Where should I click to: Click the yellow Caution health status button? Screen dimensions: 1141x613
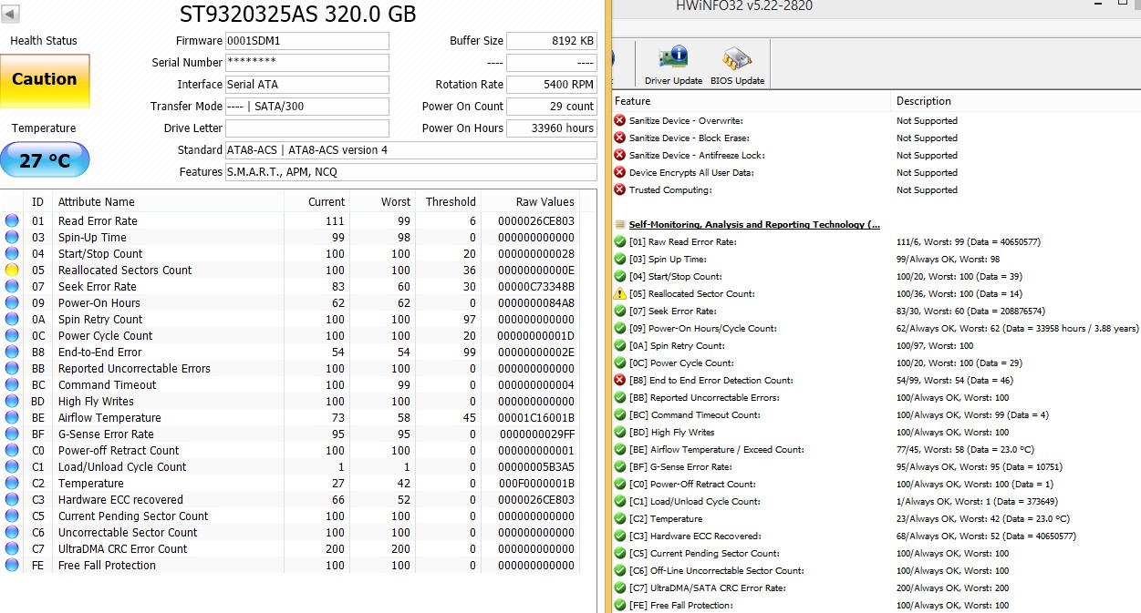[x=45, y=80]
